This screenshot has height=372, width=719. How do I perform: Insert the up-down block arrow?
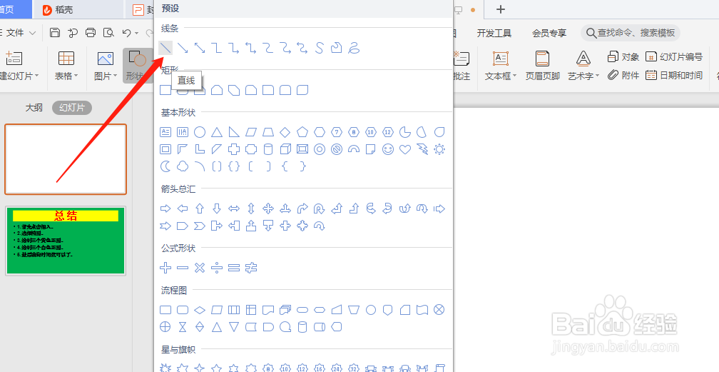(251, 209)
